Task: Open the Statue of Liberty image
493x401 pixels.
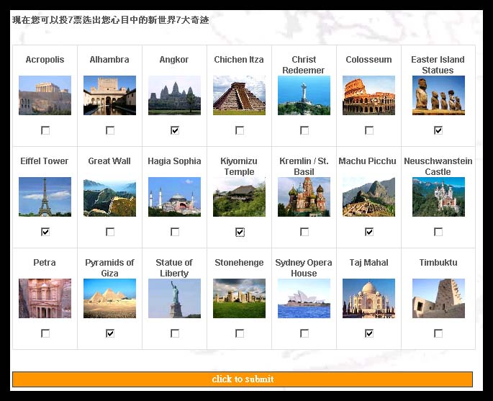Action: pyautogui.click(x=174, y=299)
